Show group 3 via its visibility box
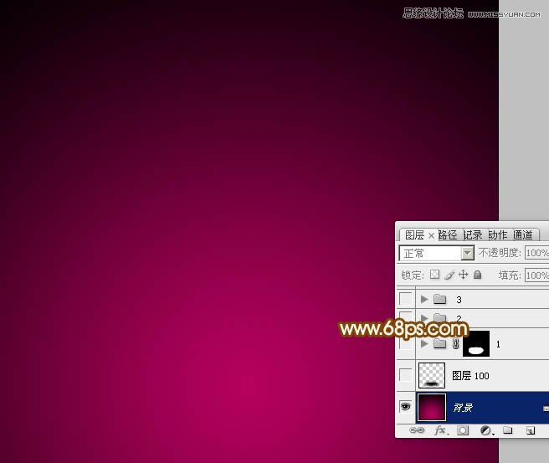The height and width of the screenshot is (463, 549). click(405, 298)
